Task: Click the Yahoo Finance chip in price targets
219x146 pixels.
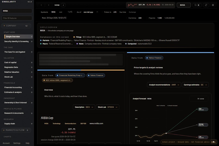Action: point(154,58)
